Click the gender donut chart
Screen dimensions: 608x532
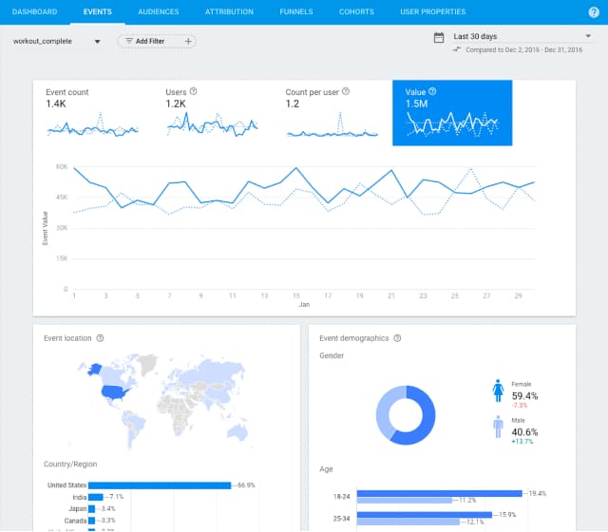406,415
